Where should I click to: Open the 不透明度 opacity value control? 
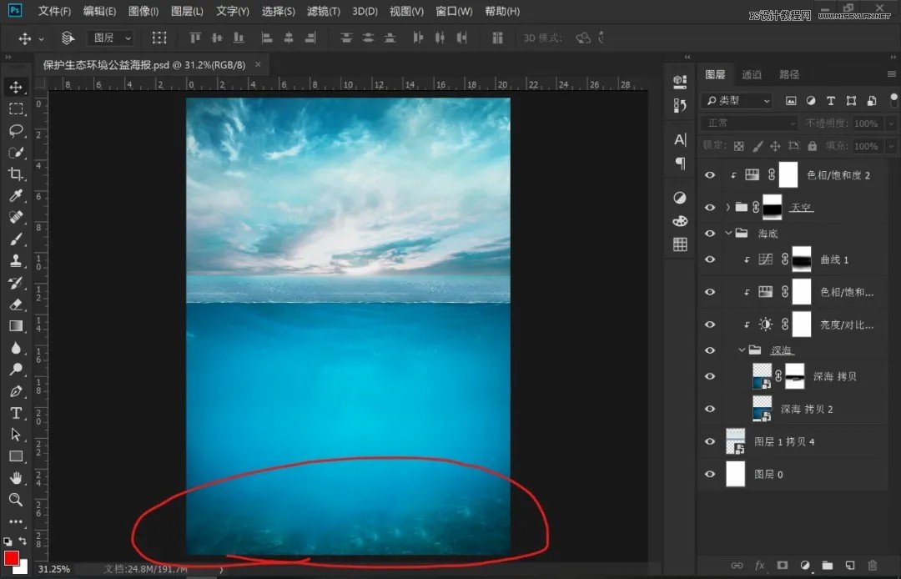click(865, 123)
